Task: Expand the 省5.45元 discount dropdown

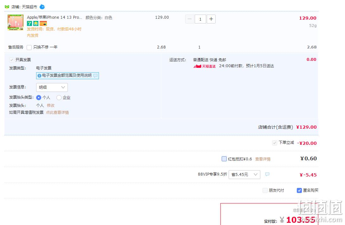Action: coord(244,174)
